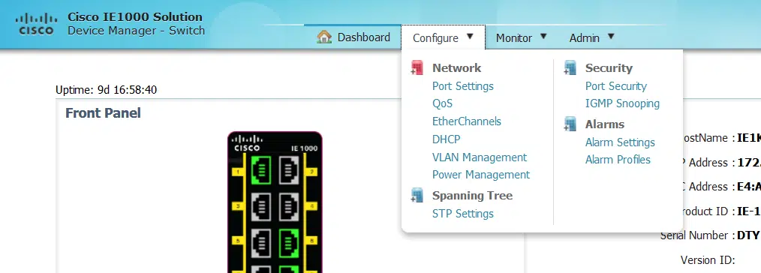Click 'Device Manager - Switch' subtitle
The height and width of the screenshot is (273, 761).
(x=136, y=31)
